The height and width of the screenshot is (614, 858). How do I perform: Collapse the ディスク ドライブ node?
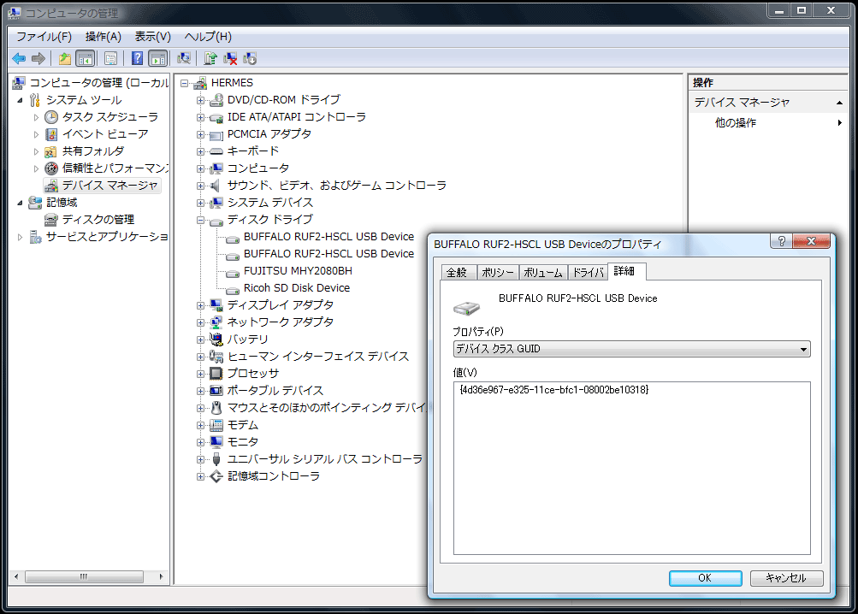pyautogui.click(x=200, y=220)
